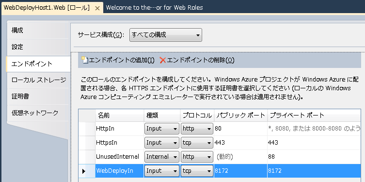
Task: Click the (動的) public port cell
Action: click(x=241, y=157)
